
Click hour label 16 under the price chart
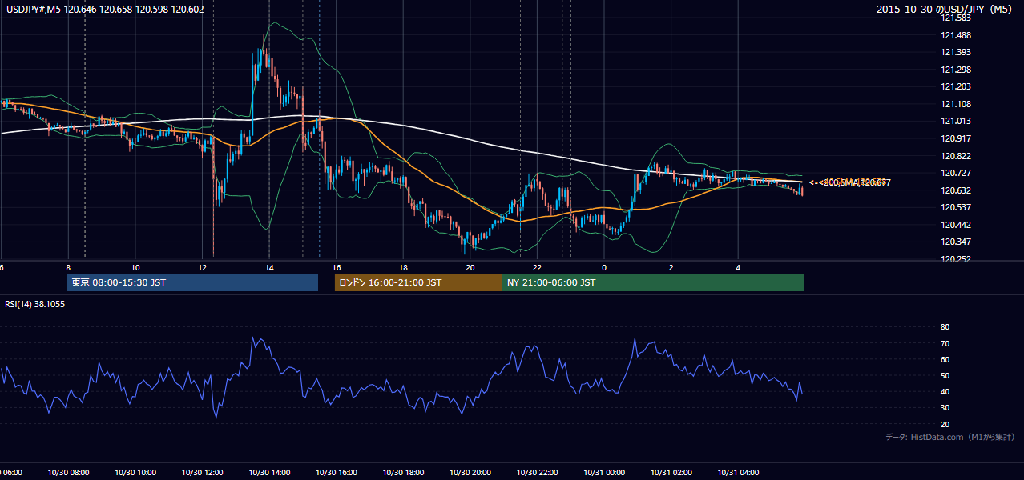[337, 267]
